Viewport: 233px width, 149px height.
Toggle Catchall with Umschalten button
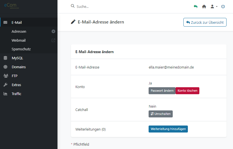click(x=161, y=114)
